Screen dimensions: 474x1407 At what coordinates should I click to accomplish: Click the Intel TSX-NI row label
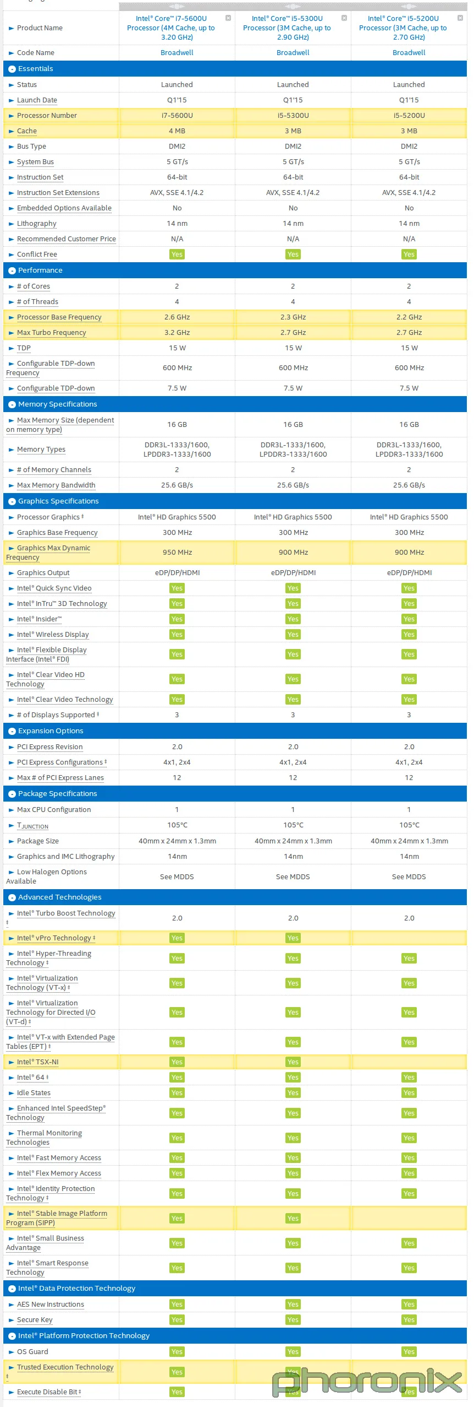[x=38, y=1062]
